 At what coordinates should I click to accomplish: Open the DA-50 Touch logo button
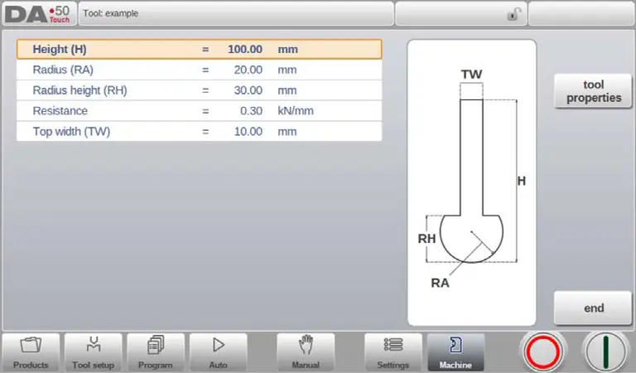click(x=39, y=14)
